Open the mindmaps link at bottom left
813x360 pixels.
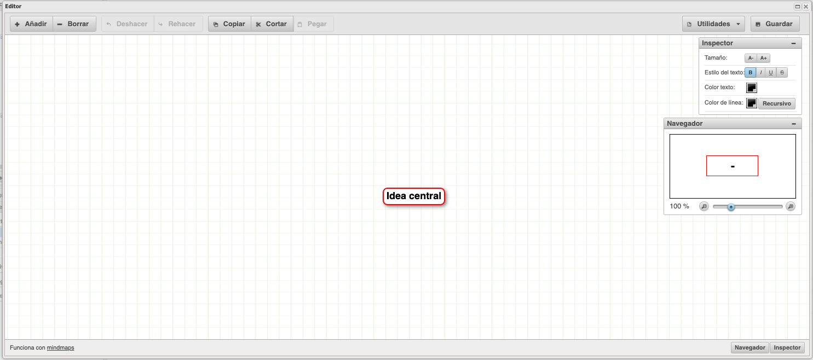[60, 347]
